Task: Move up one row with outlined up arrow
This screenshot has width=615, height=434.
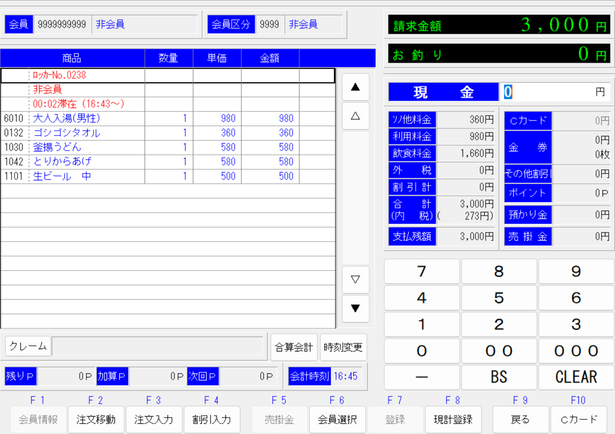Action: 355,116
